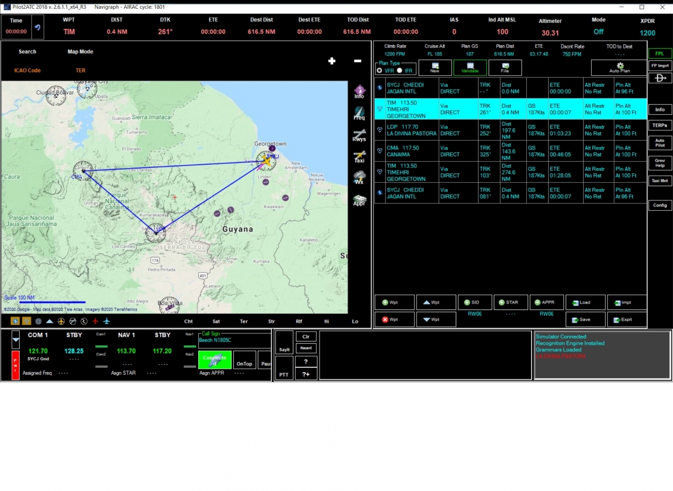Open the Taxi Mnt panel
Screen dimensions: 673x491
[660, 181]
